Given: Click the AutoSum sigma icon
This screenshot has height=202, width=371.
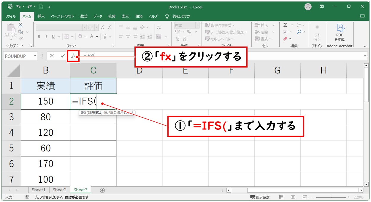Looking at the screenshot, I should coord(285,25).
